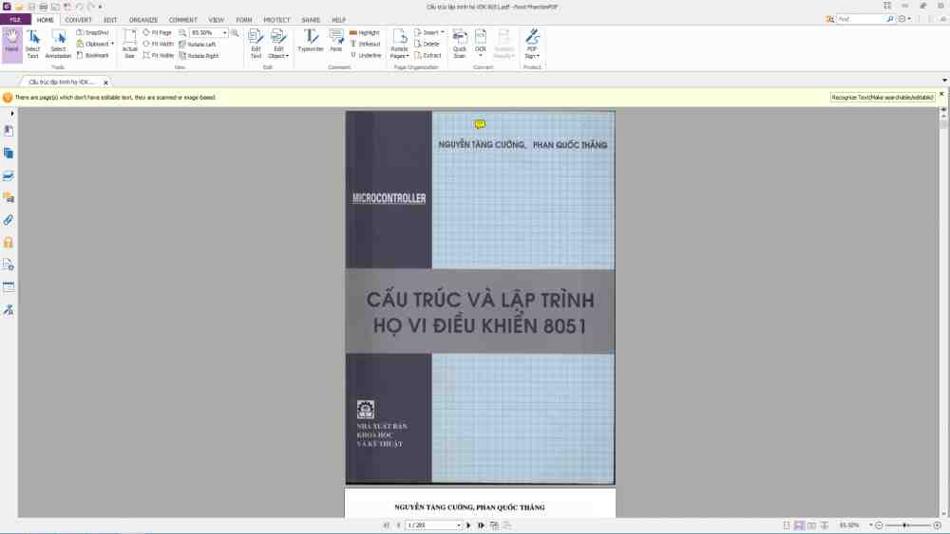Enable Fit Width view mode
This screenshot has height=534, width=950.
(158, 44)
